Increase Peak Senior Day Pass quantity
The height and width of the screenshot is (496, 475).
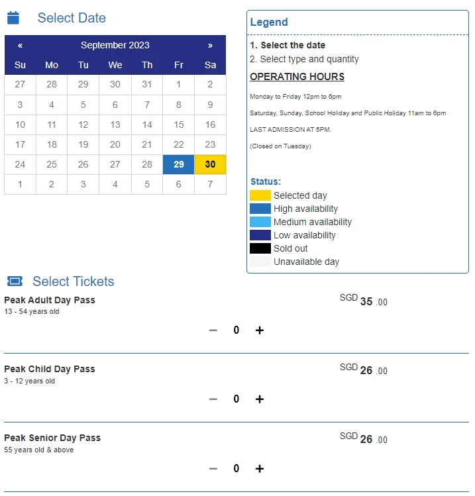click(260, 468)
